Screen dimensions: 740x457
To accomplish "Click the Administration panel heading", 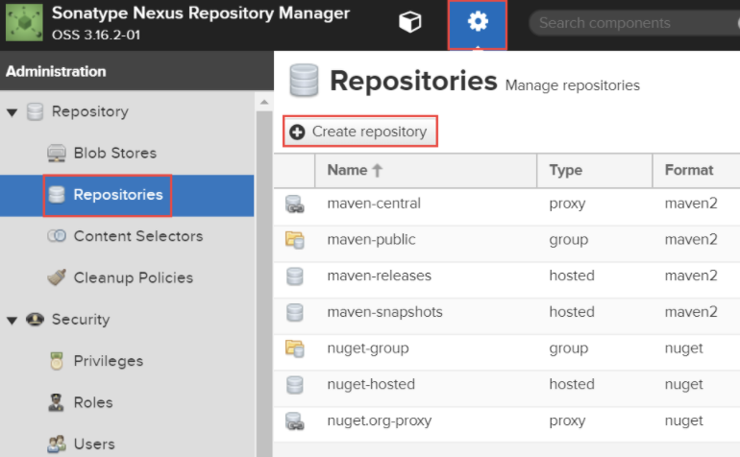I will (x=56, y=71).
